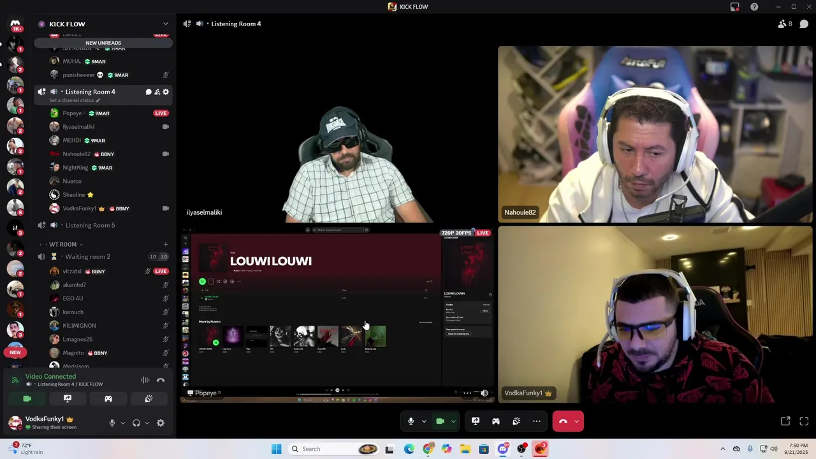Screen dimensions: 816x459
Task: Mute microphone in call control bar
Action: click(411, 421)
